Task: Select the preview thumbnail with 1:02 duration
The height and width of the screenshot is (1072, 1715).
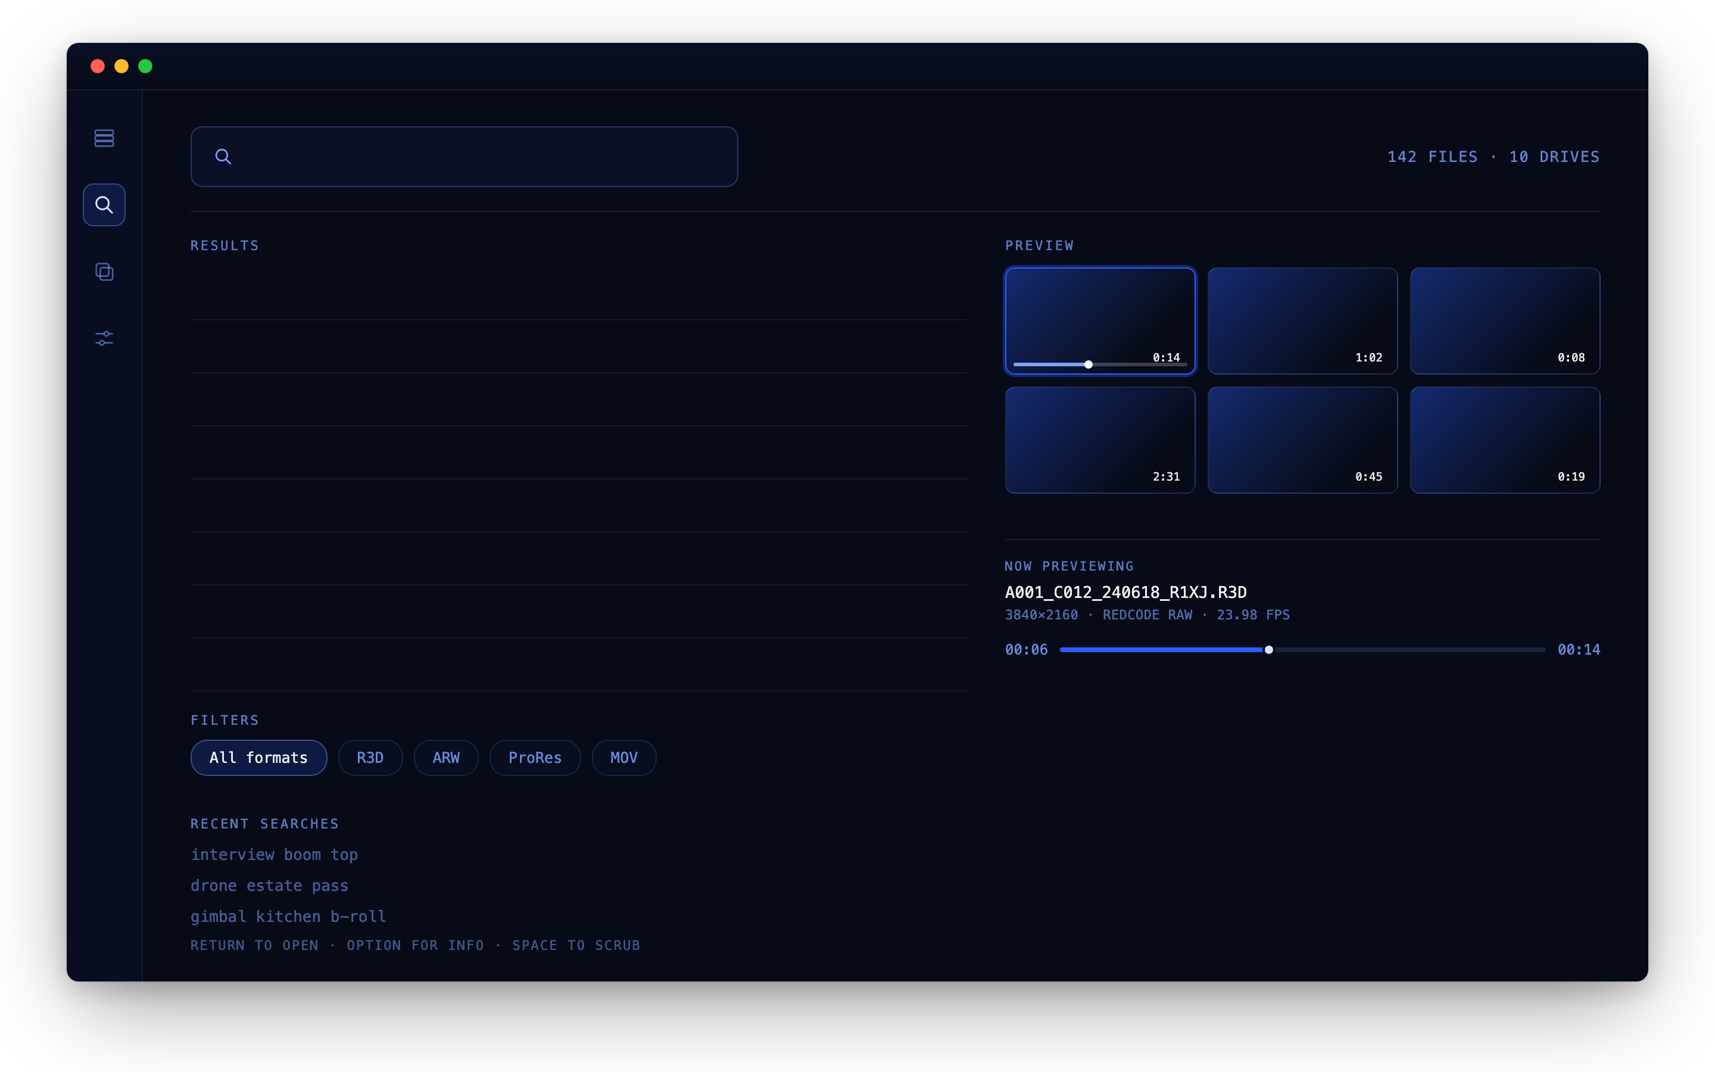Action: click(x=1302, y=321)
